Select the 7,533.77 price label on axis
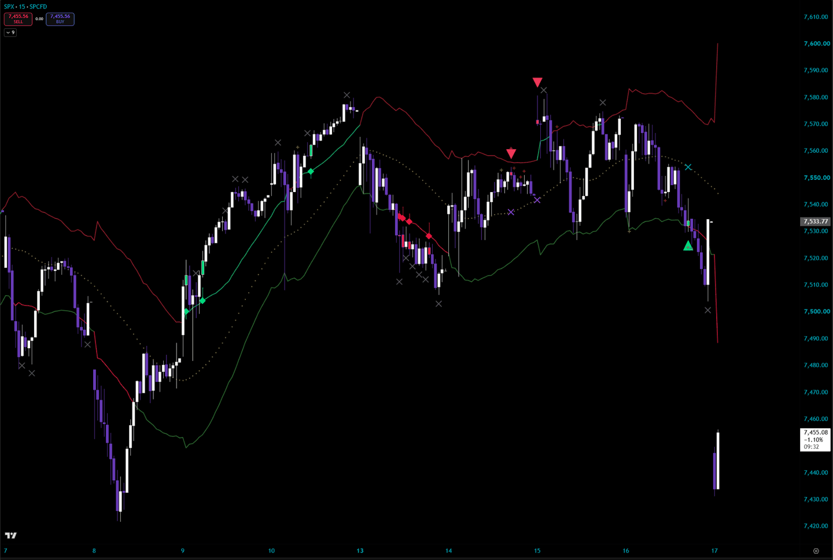This screenshot has height=560, width=833. click(815, 222)
